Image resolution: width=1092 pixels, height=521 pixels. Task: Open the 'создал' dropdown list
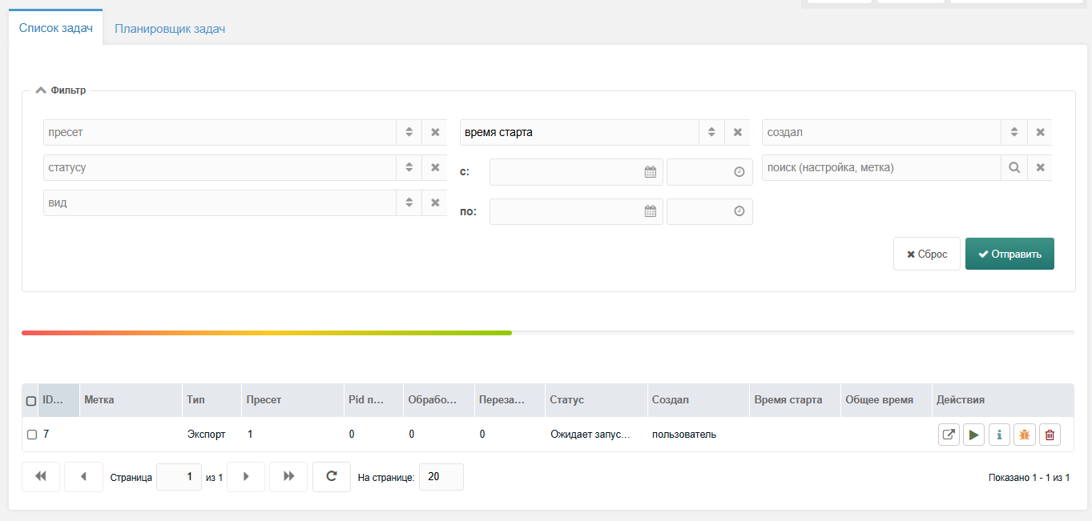click(x=1013, y=133)
